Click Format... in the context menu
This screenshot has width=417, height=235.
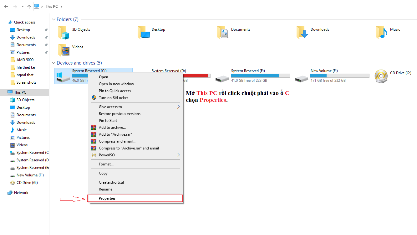point(106,164)
